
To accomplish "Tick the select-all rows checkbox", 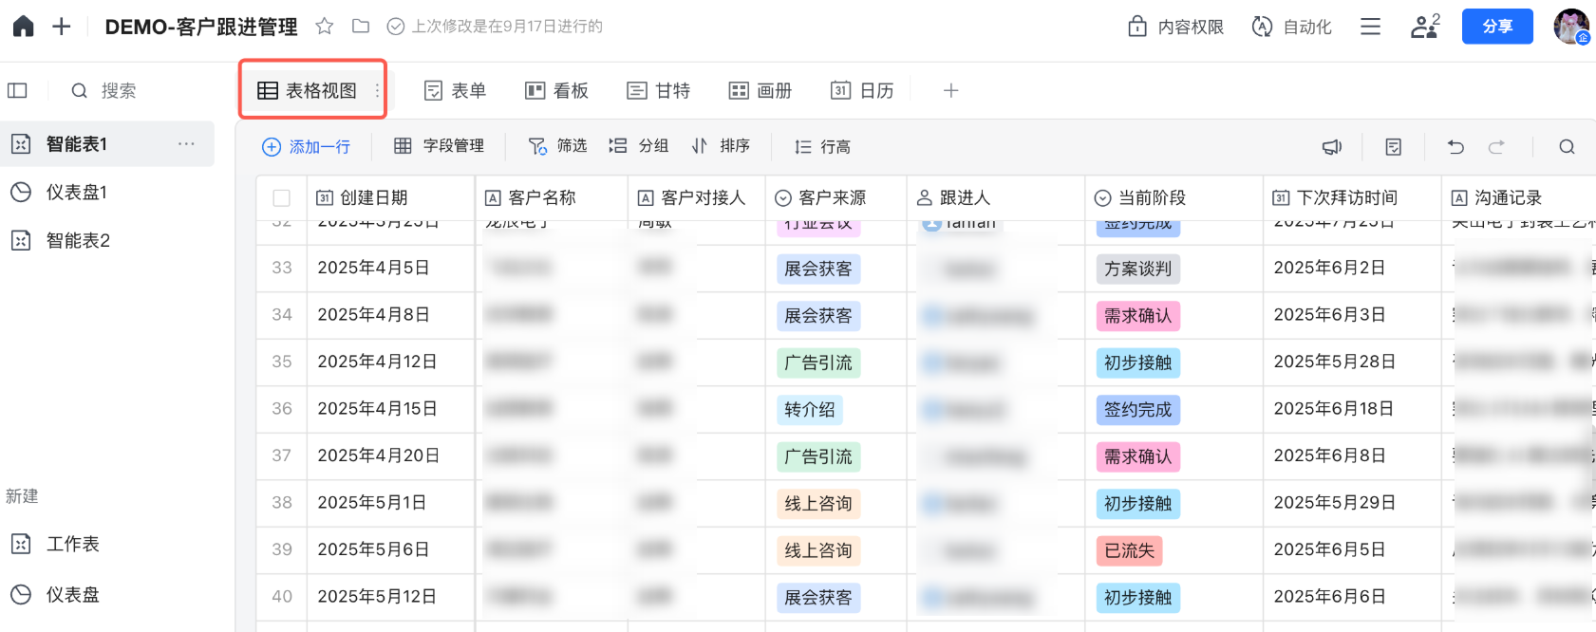I will click(281, 198).
